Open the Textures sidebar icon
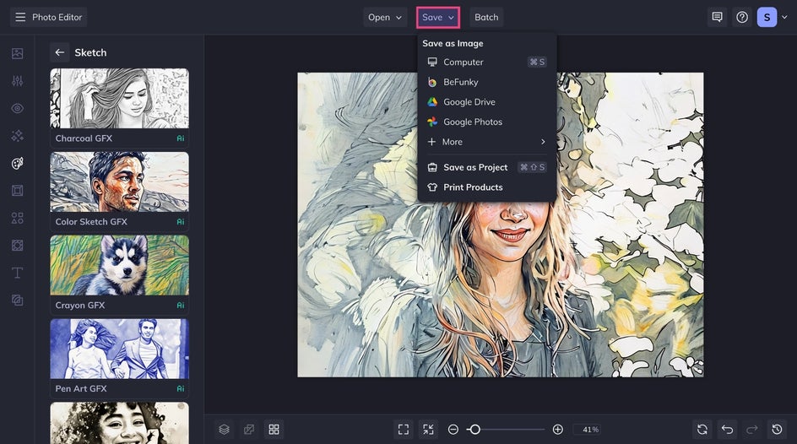 pos(17,301)
